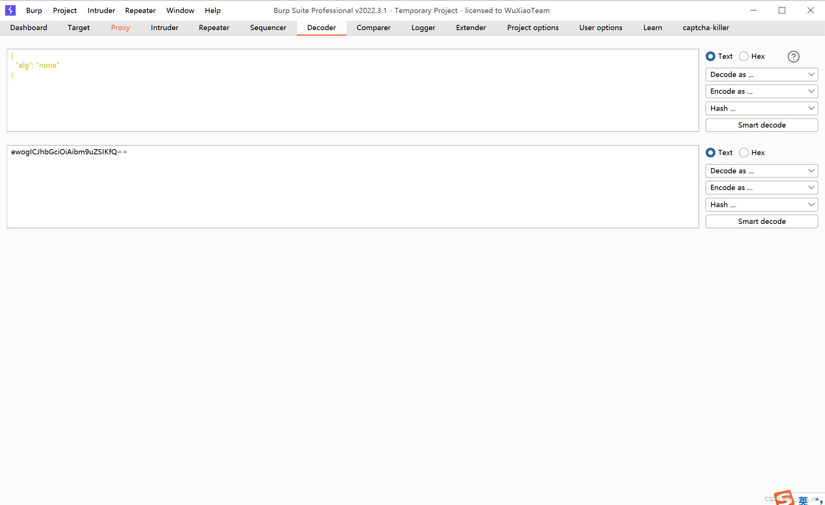Click inside the Base64 encoded text area
The height and width of the screenshot is (505, 825).
tap(352, 186)
